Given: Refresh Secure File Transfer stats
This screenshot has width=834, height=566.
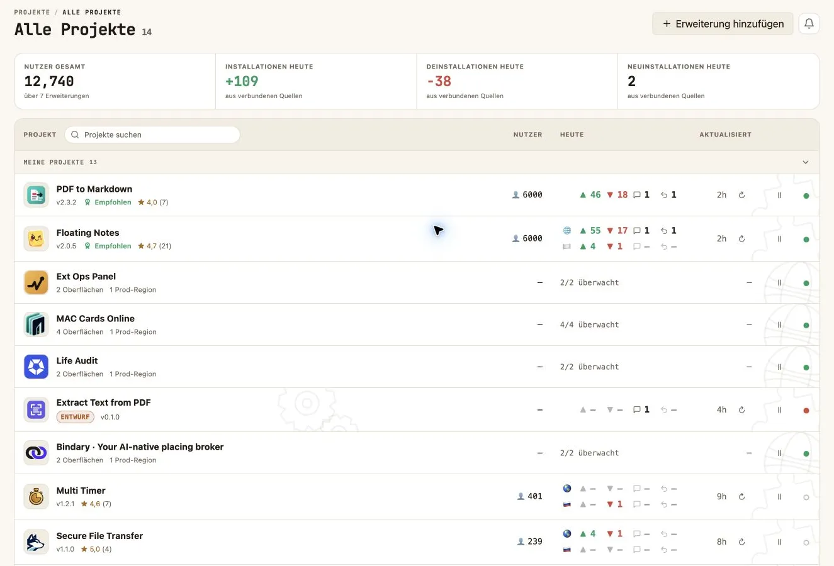Looking at the screenshot, I should [x=741, y=542].
